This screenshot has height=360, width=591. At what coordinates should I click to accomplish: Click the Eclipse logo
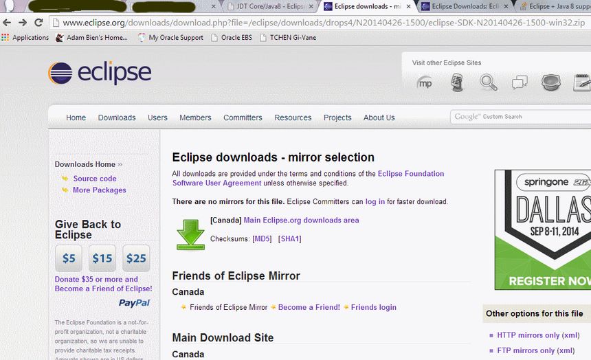(100, 72)
